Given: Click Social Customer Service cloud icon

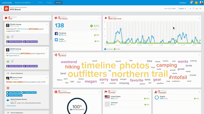Looking at the screenshot, I should (x=8, y=100).
